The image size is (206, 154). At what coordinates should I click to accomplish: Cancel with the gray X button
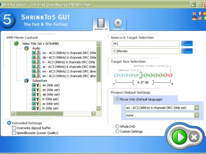coord(194,137)
